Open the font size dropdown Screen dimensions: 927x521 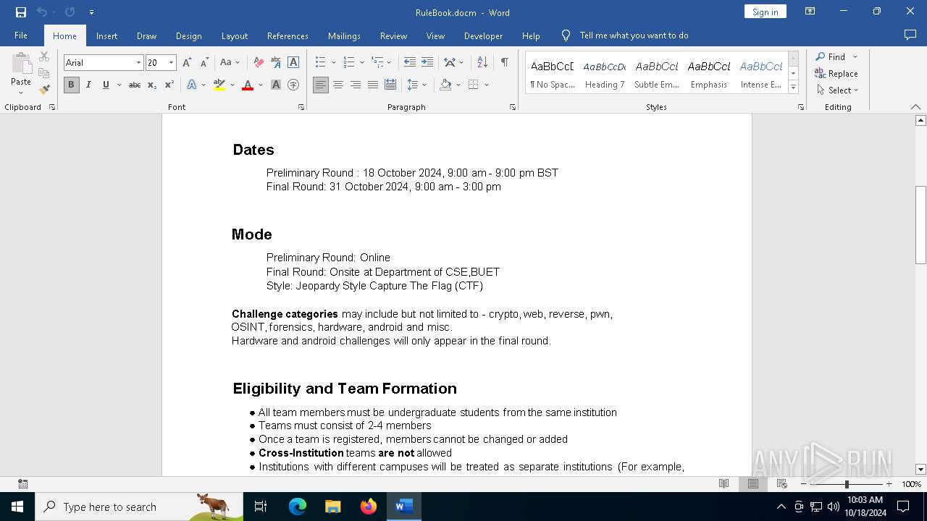(172, 63)
